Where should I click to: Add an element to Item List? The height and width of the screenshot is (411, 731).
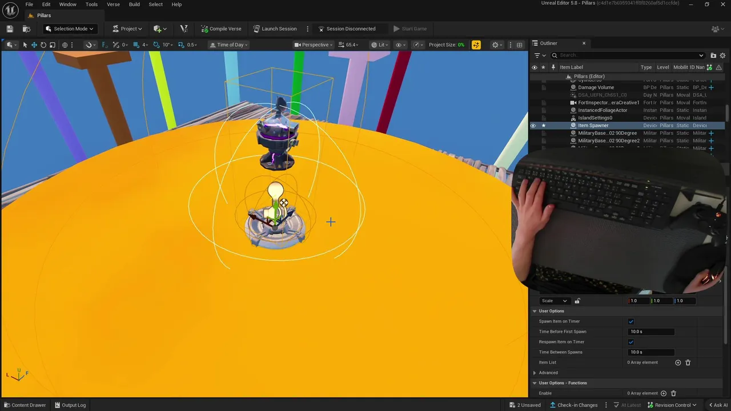678,362
